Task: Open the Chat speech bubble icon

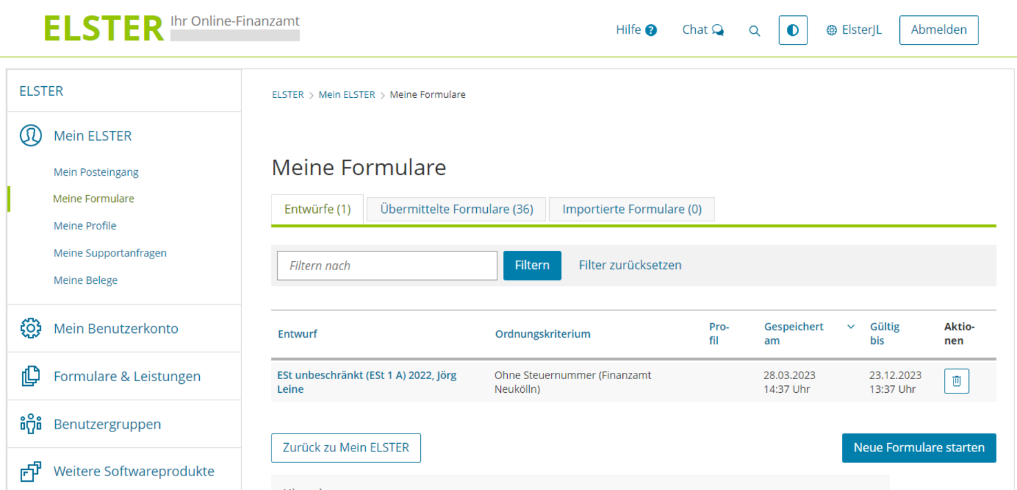Action: pos(719,30)
